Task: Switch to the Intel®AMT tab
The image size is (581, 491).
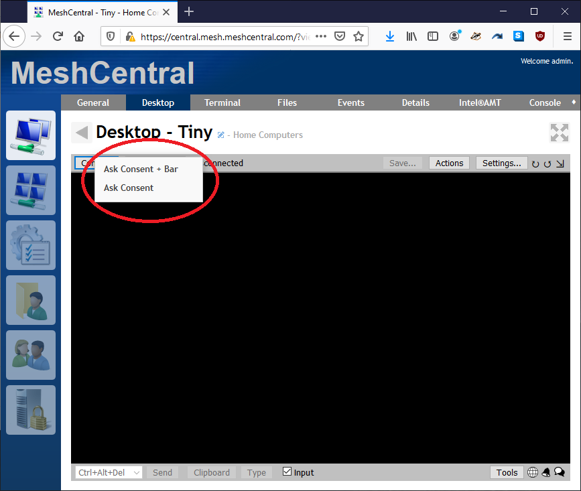Action: click(480, 102)
